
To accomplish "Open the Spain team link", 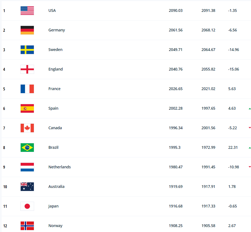I will tap(53, 108).
